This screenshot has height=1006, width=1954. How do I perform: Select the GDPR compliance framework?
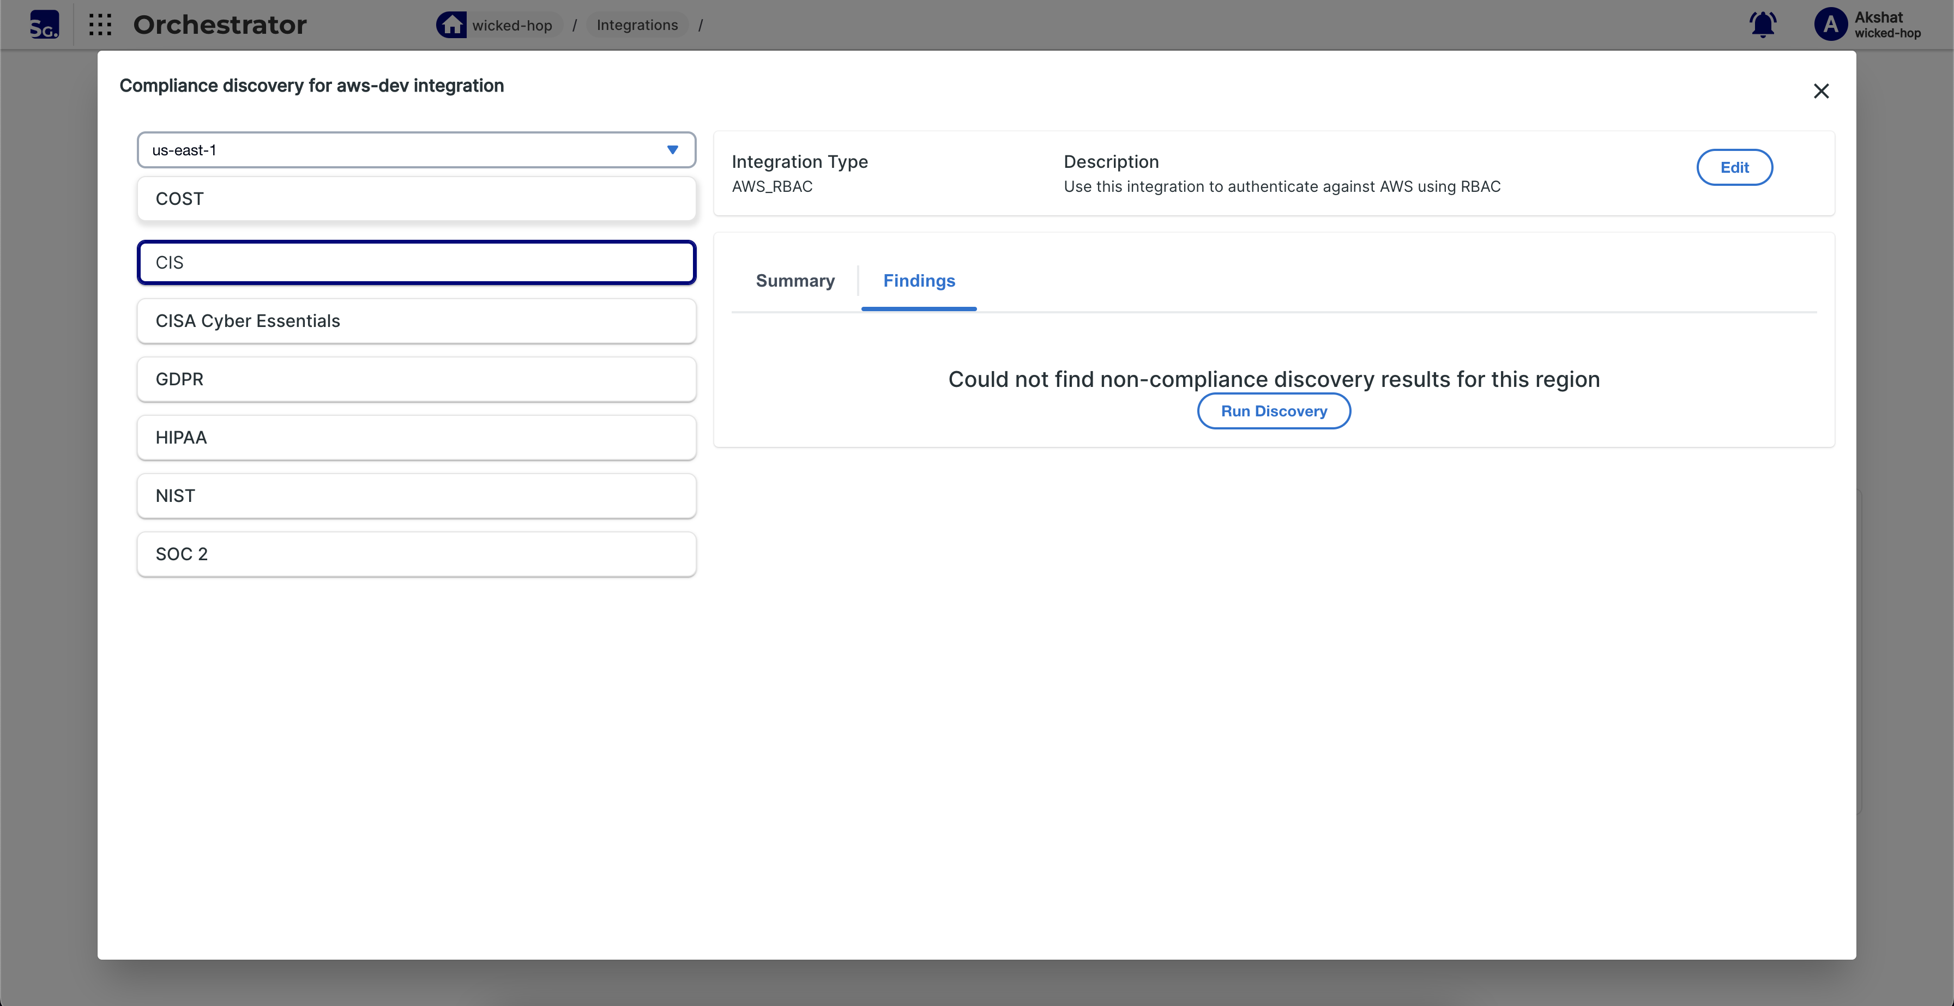pos(415,379)
